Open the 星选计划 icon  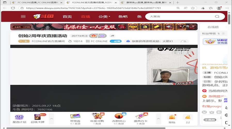pos(19,119)
